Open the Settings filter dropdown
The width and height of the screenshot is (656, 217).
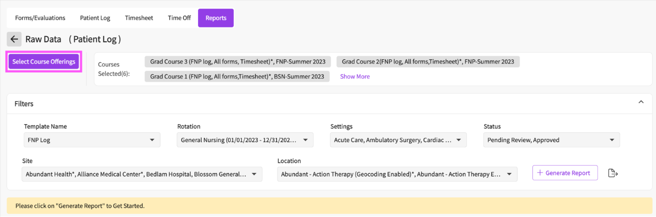pyautogui.click(x=398, y=140)
